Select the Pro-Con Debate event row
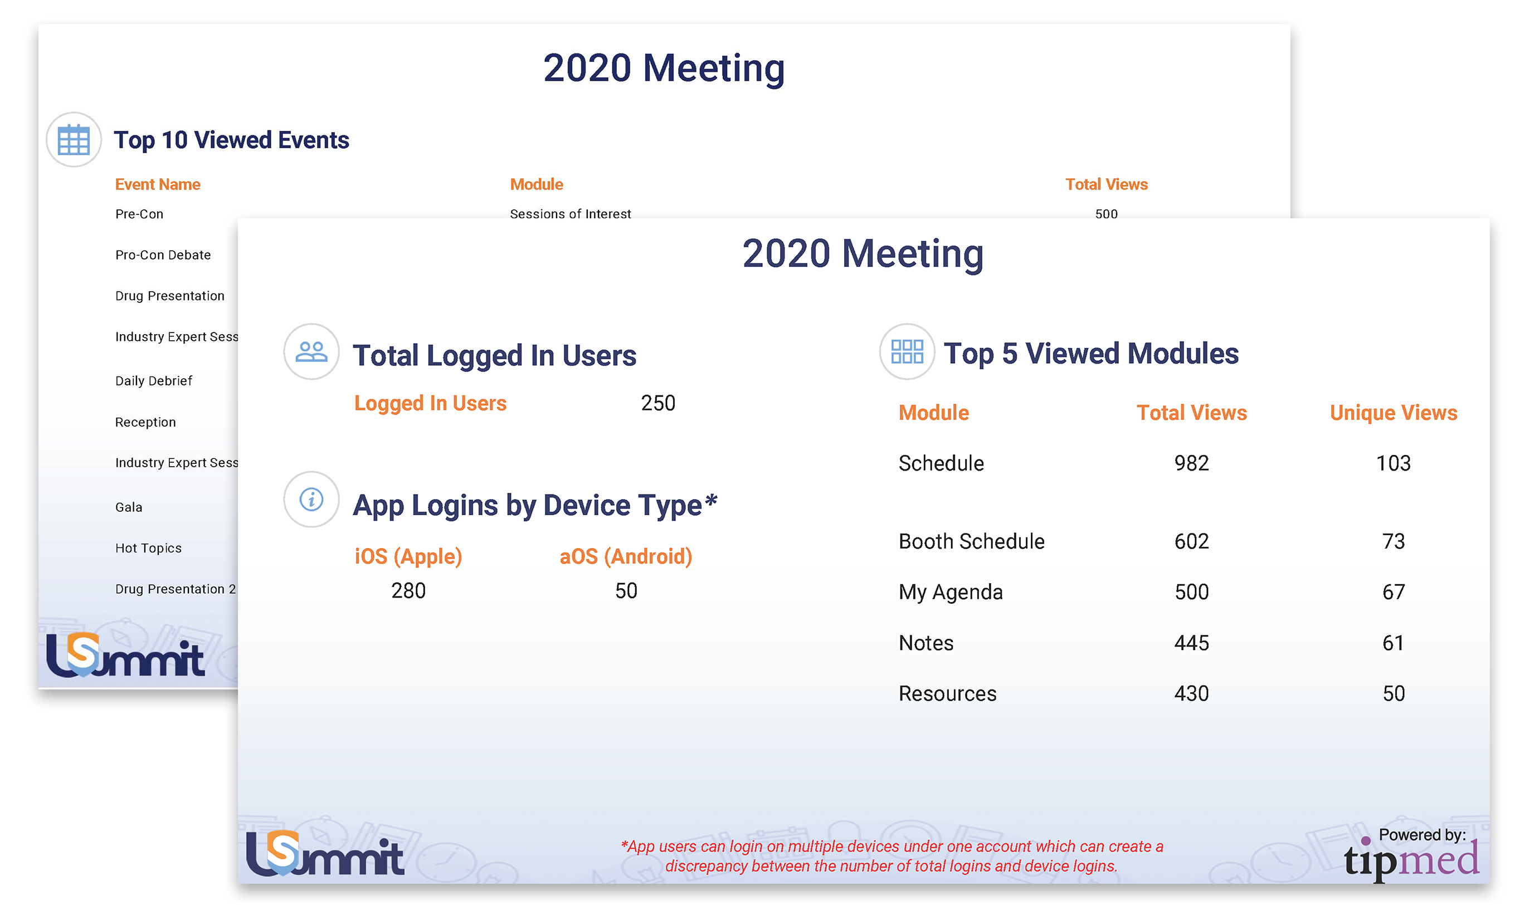 (x=163, y=255)
